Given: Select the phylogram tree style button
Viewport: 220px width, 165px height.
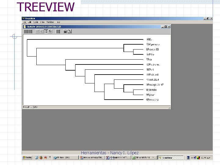Looking at the screenshot, I should (x=50, y=31).
